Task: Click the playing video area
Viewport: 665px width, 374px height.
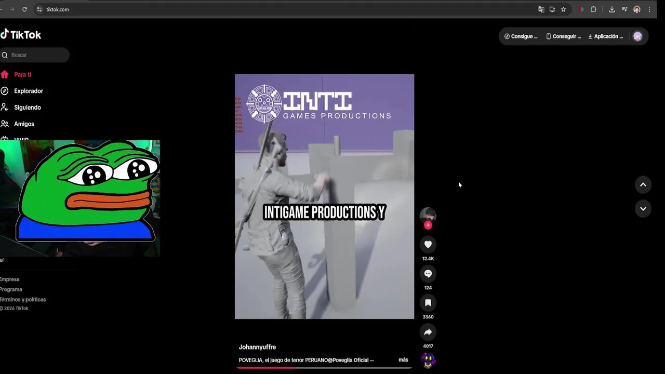Action: pyautogui.click(x=324, y=196)
